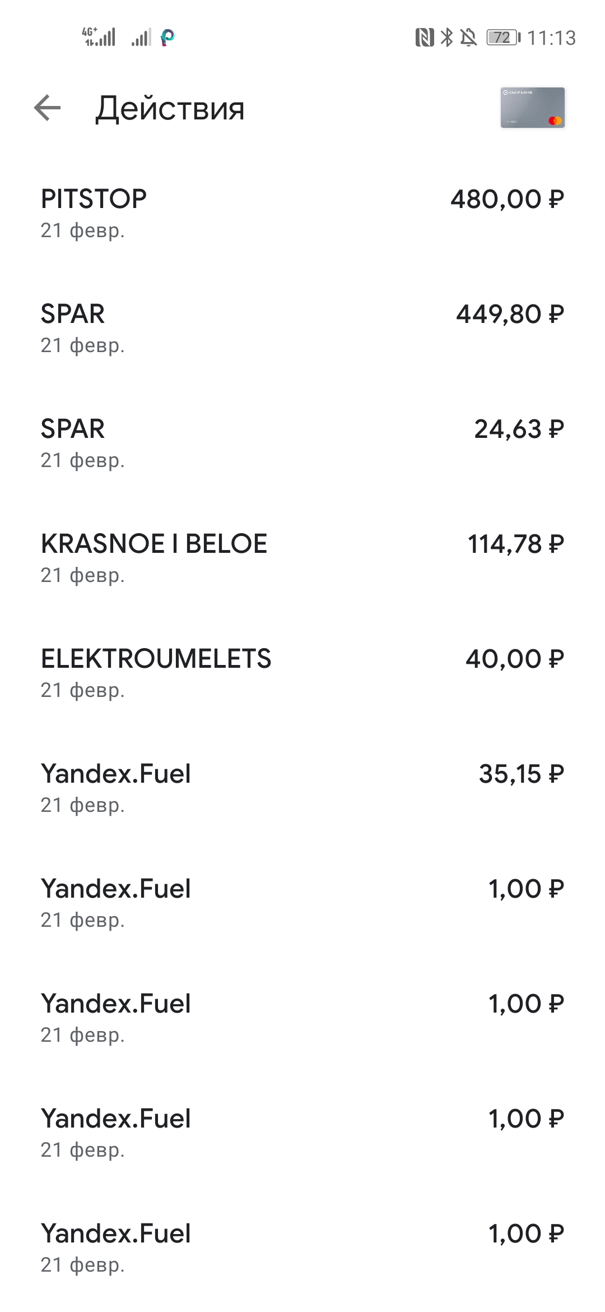Tap the second SIM signal icon

click(x=141, y=38)
